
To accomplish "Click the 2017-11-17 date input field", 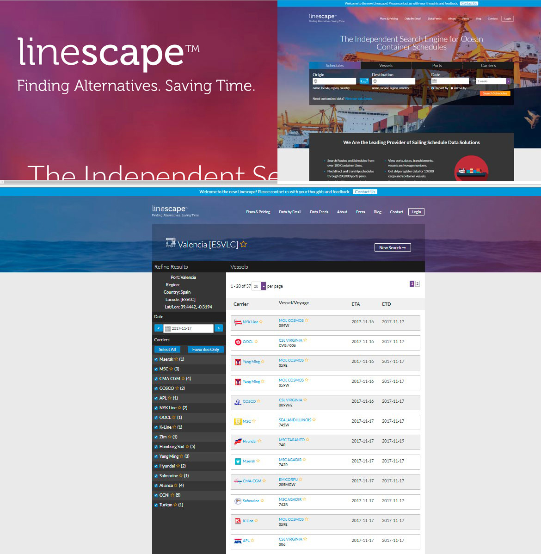I will pyautogui.click(x=189, y=329).
